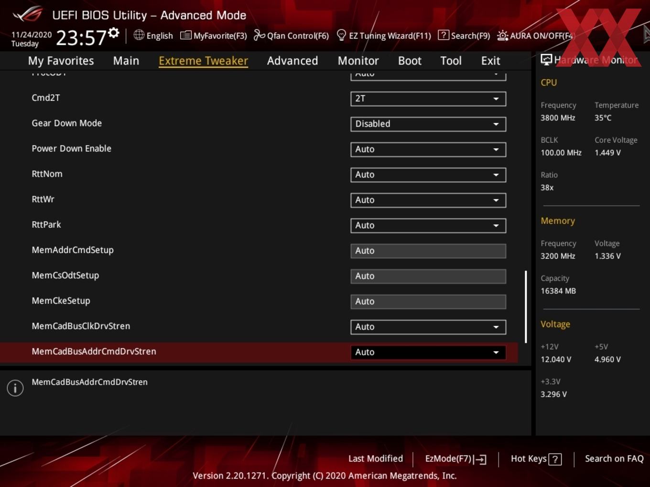Image resolution: width=650 pixels, height=487 pixels.
Task: Click the info icon beside description
Action: [15, 388]
